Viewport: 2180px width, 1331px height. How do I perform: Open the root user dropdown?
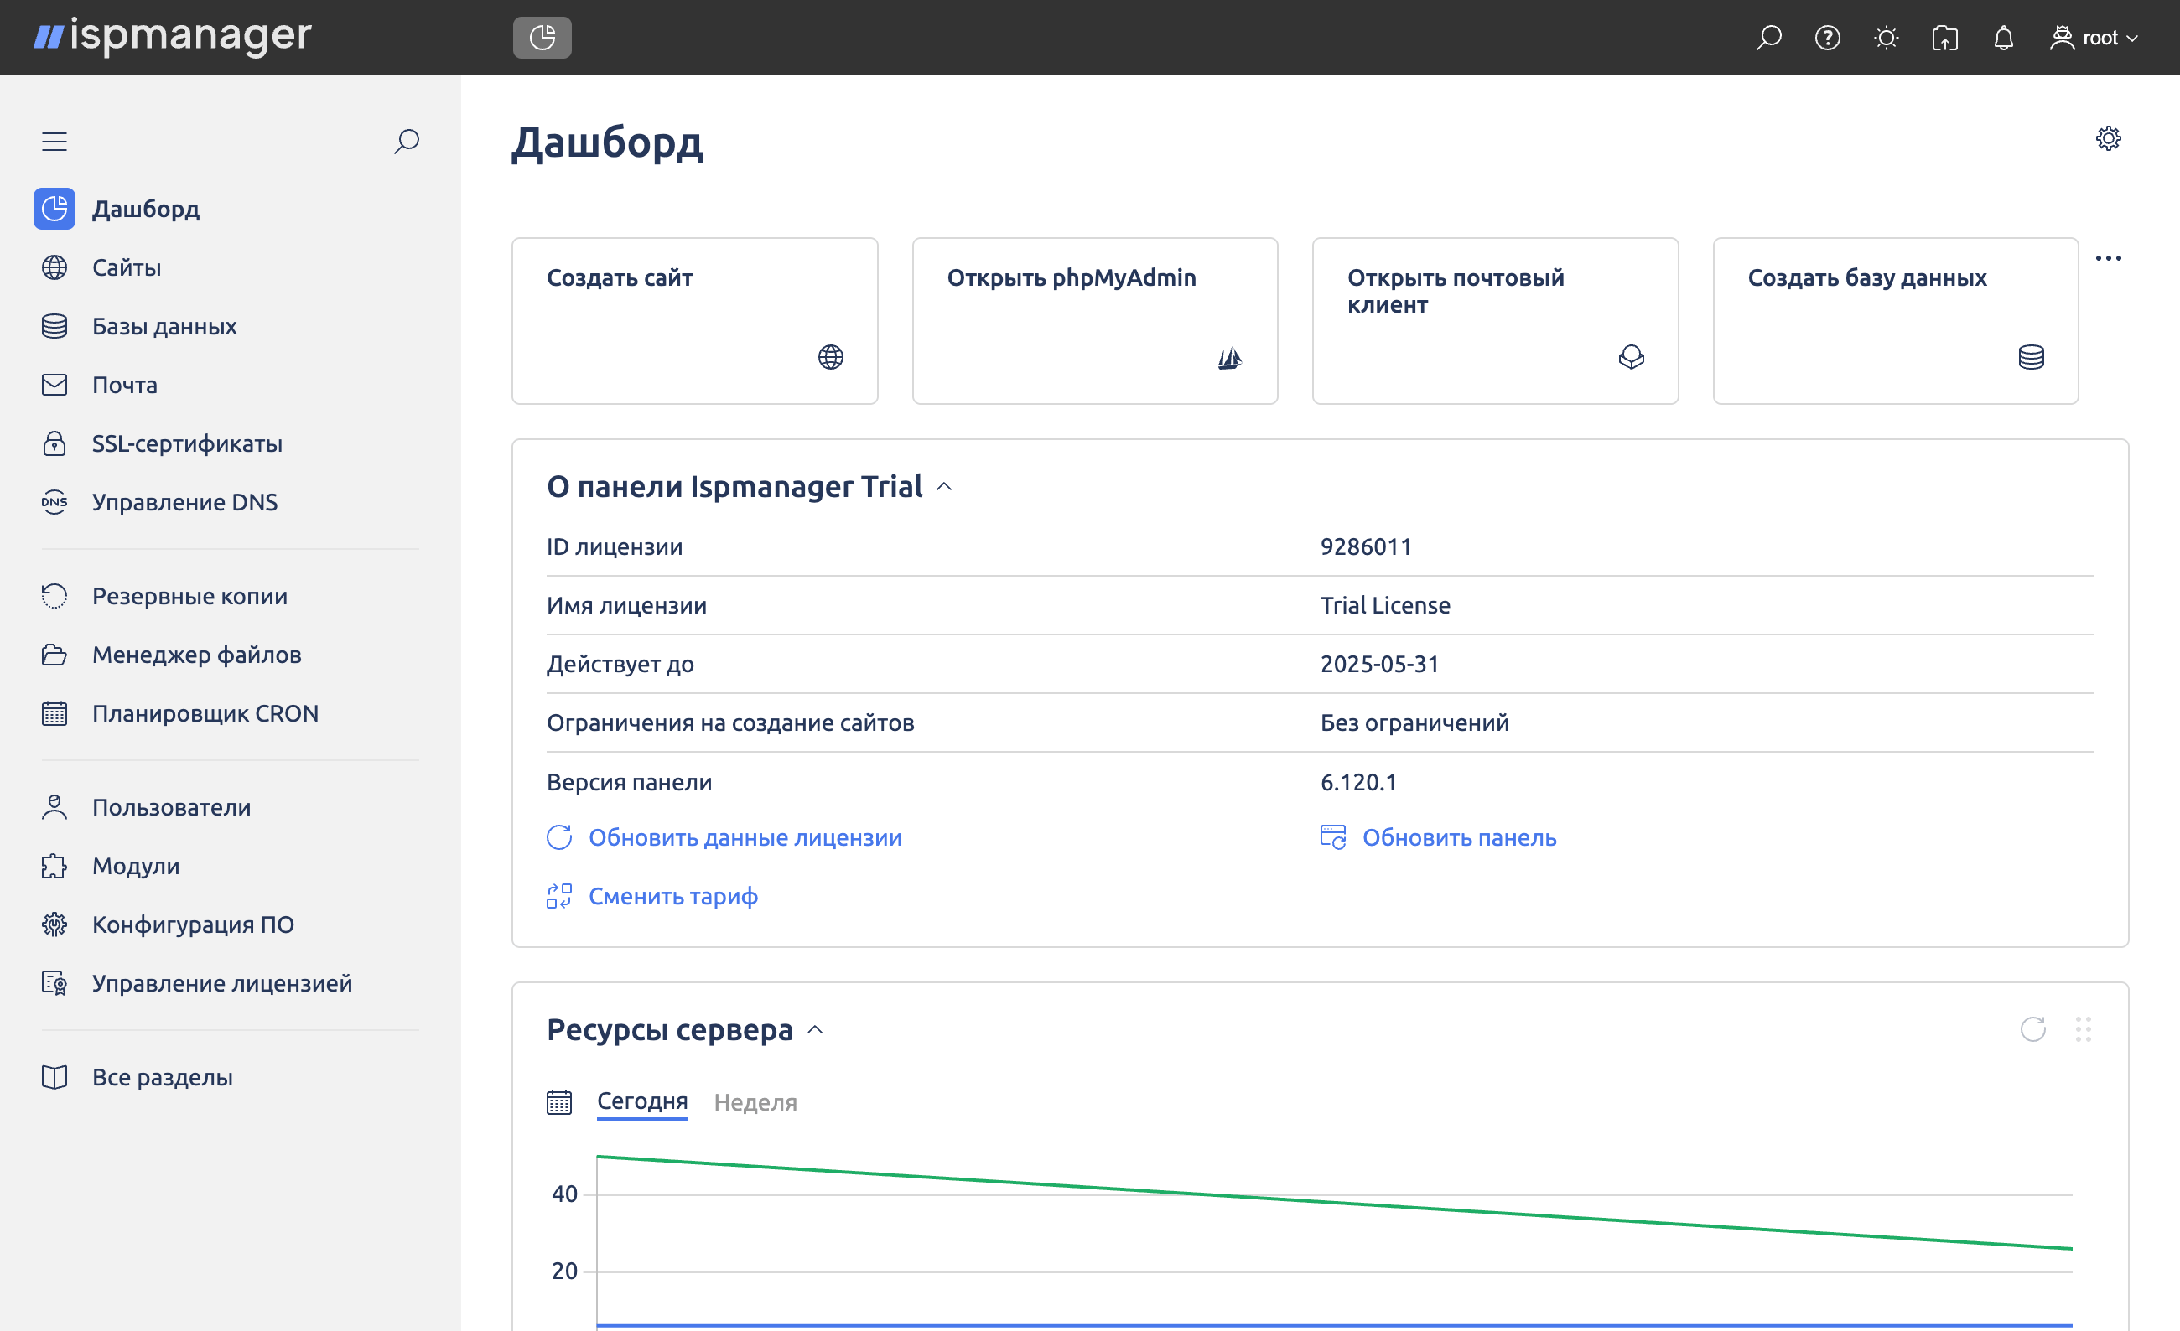click(x=2094, y=38)
